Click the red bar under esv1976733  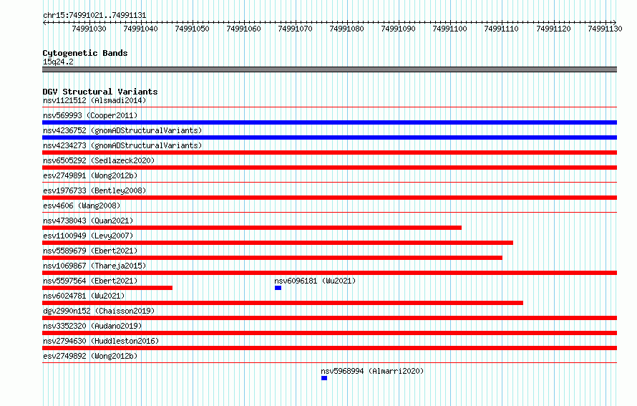pos(329,198)
